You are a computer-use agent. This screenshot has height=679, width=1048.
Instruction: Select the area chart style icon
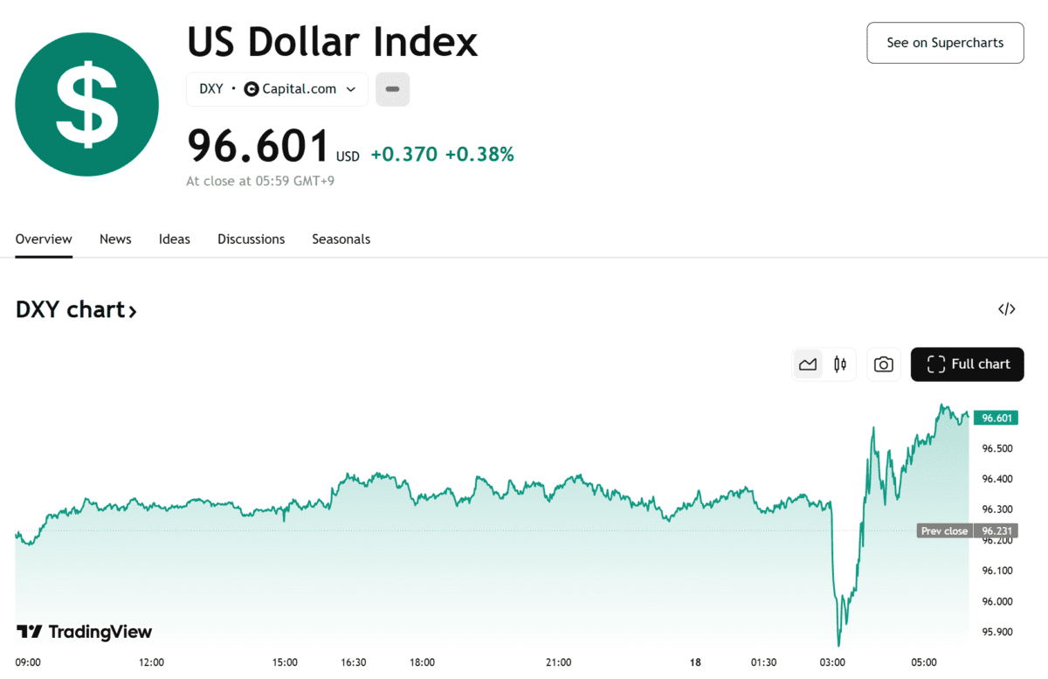click(x=808, y=364)
